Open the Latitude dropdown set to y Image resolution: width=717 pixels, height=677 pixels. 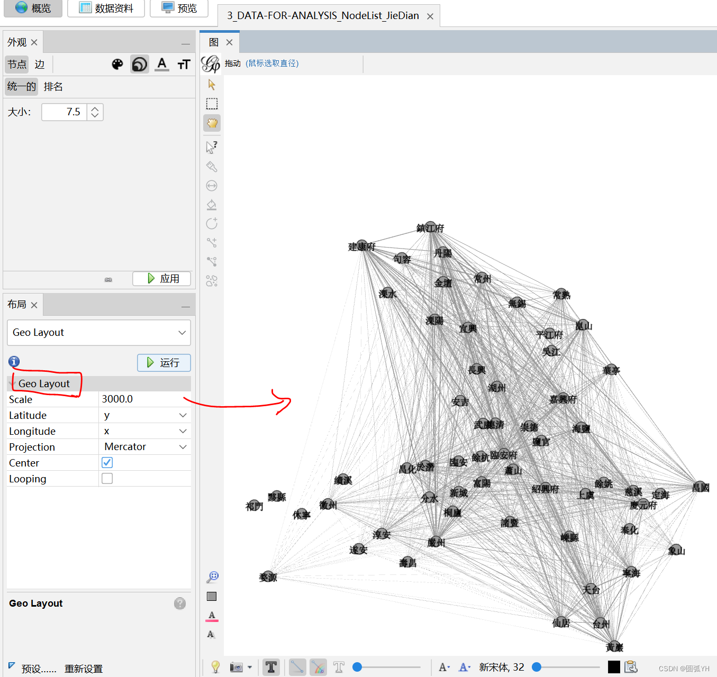(144, 415)
